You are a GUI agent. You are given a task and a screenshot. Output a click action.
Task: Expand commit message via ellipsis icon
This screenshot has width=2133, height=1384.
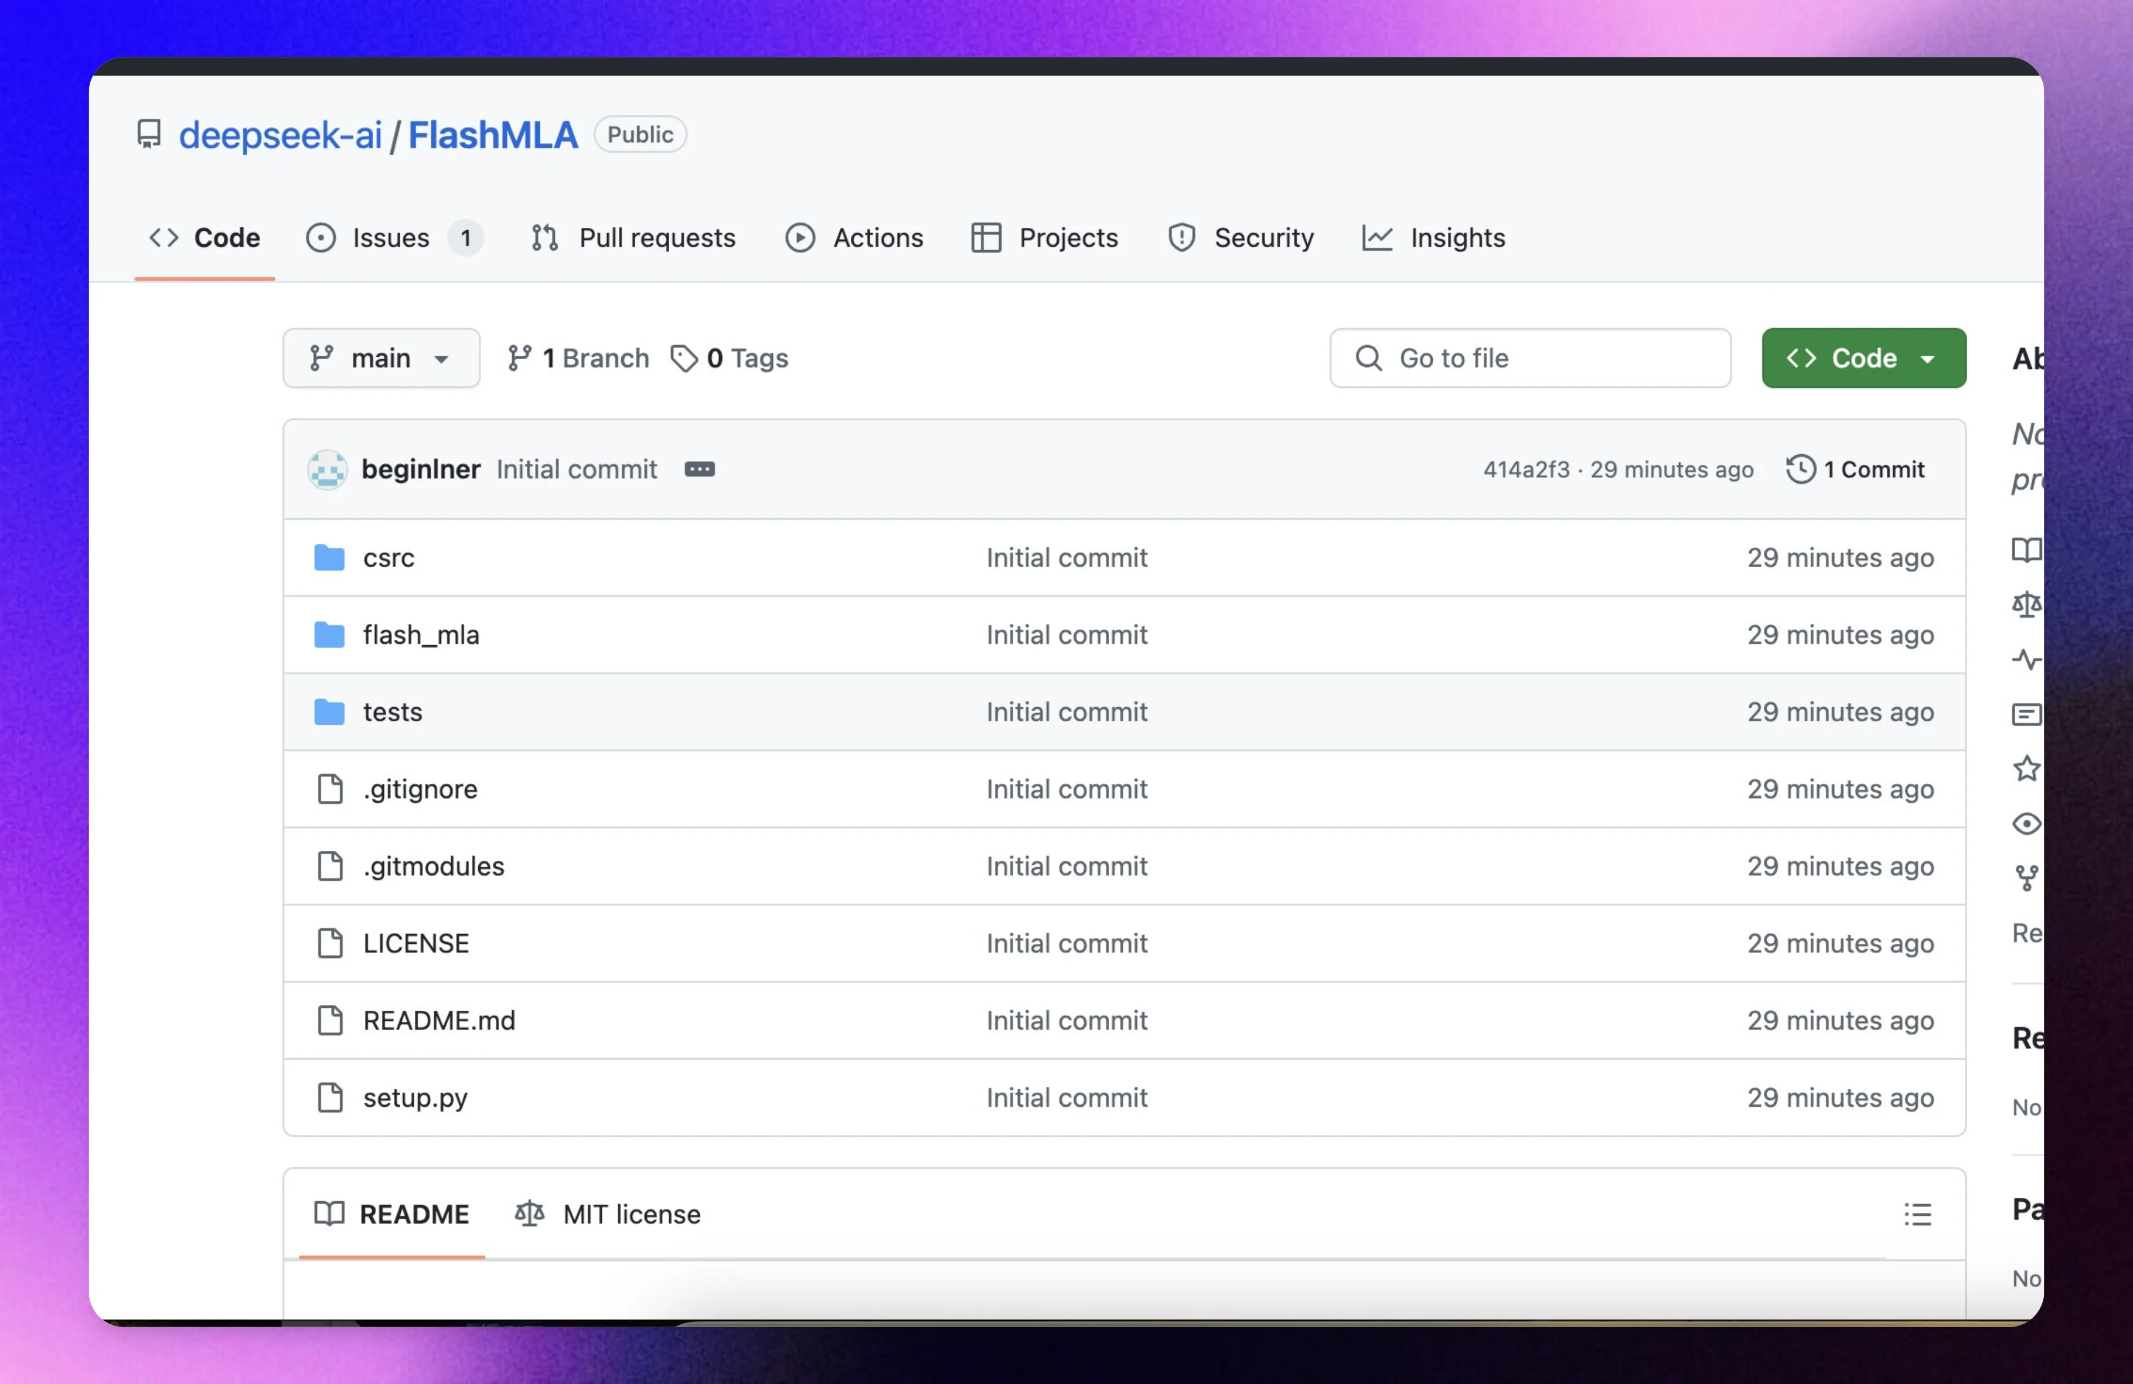pos(699,469)
